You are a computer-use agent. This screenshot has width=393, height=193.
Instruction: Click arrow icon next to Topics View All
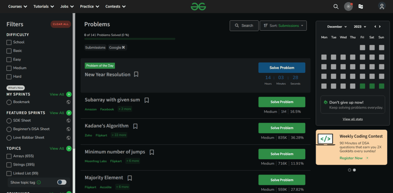pos(69,149)
